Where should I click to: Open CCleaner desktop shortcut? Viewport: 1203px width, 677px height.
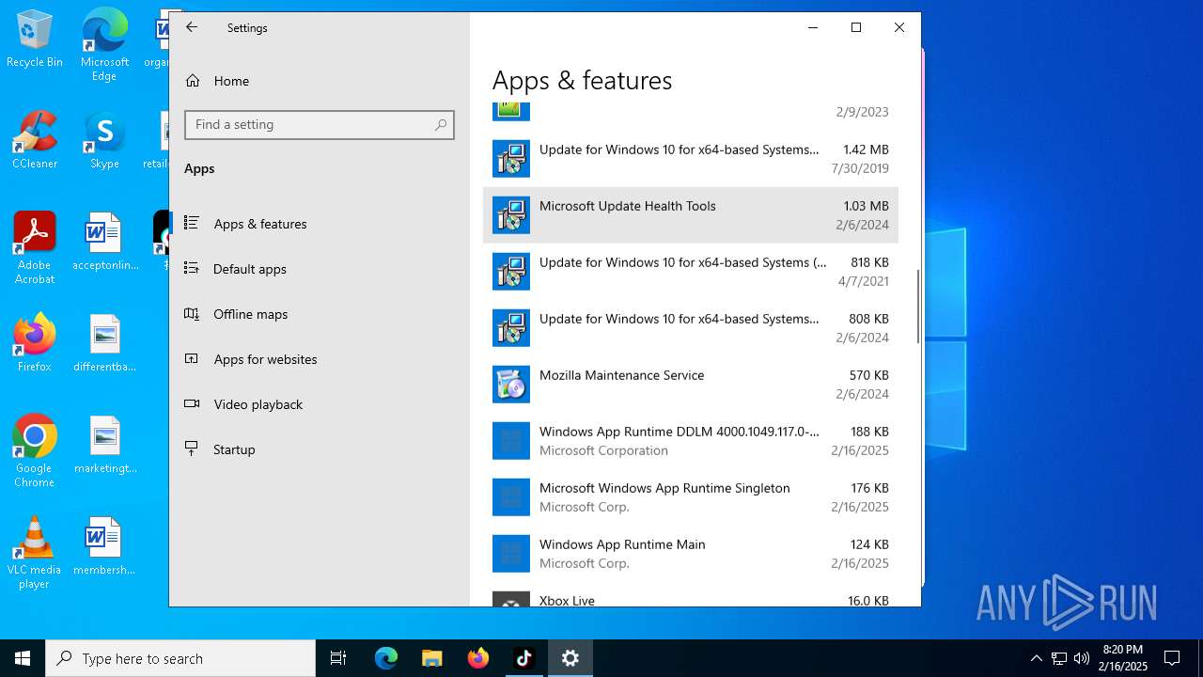35,140
